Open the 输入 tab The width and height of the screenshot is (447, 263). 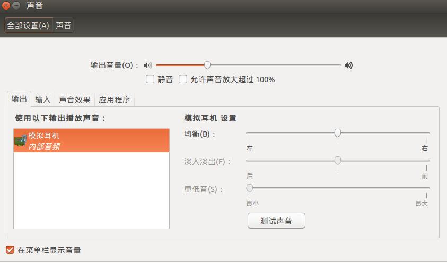tap(43, 100)
